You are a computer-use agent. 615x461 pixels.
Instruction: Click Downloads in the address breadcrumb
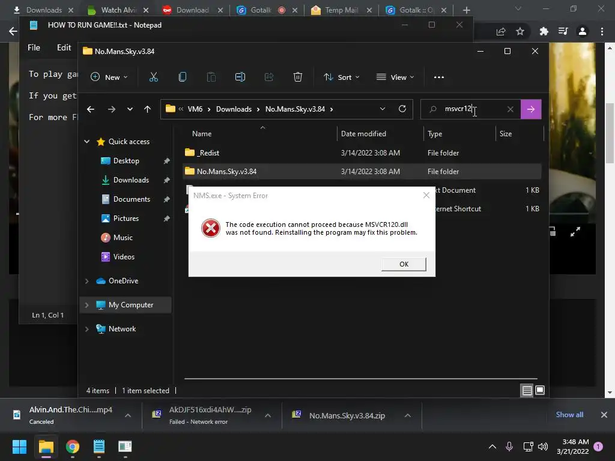pyautogui.click(x=234, y=109)
